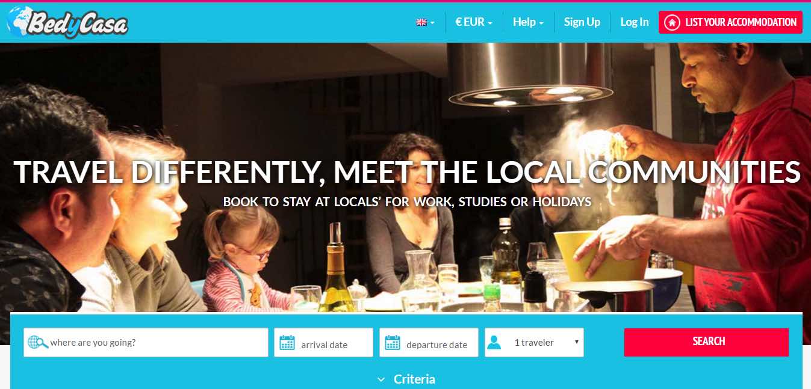This screenshot has width=811, height=389.
Task: Open the Help dropdown menu
Action: 528,22
